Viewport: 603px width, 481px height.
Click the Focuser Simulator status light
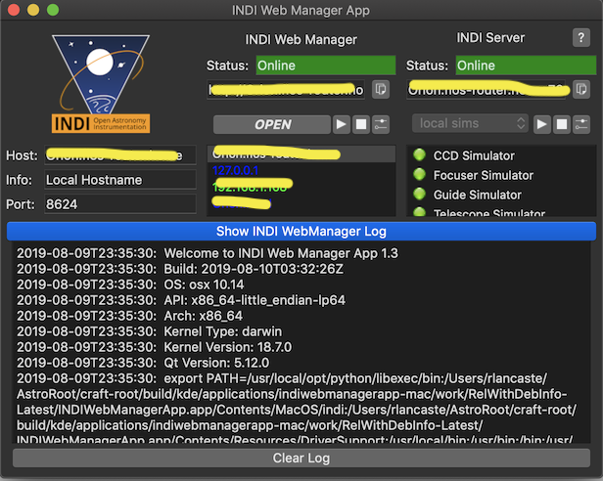[420, 174]
